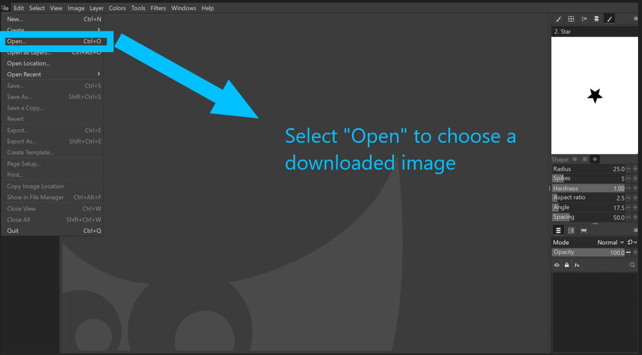Increase Hardness with plus button
The image size is (642, 355).
click(x=635, y=188)
